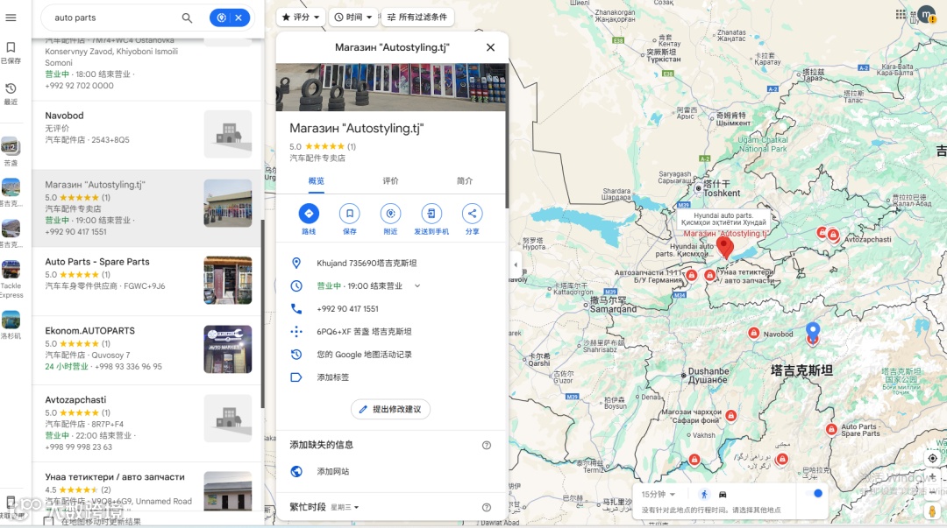Image resolution: width=947 pixels, height=528 pixels.
Task: Open the Google apps grid icon
Action: (x=901, y=14)
